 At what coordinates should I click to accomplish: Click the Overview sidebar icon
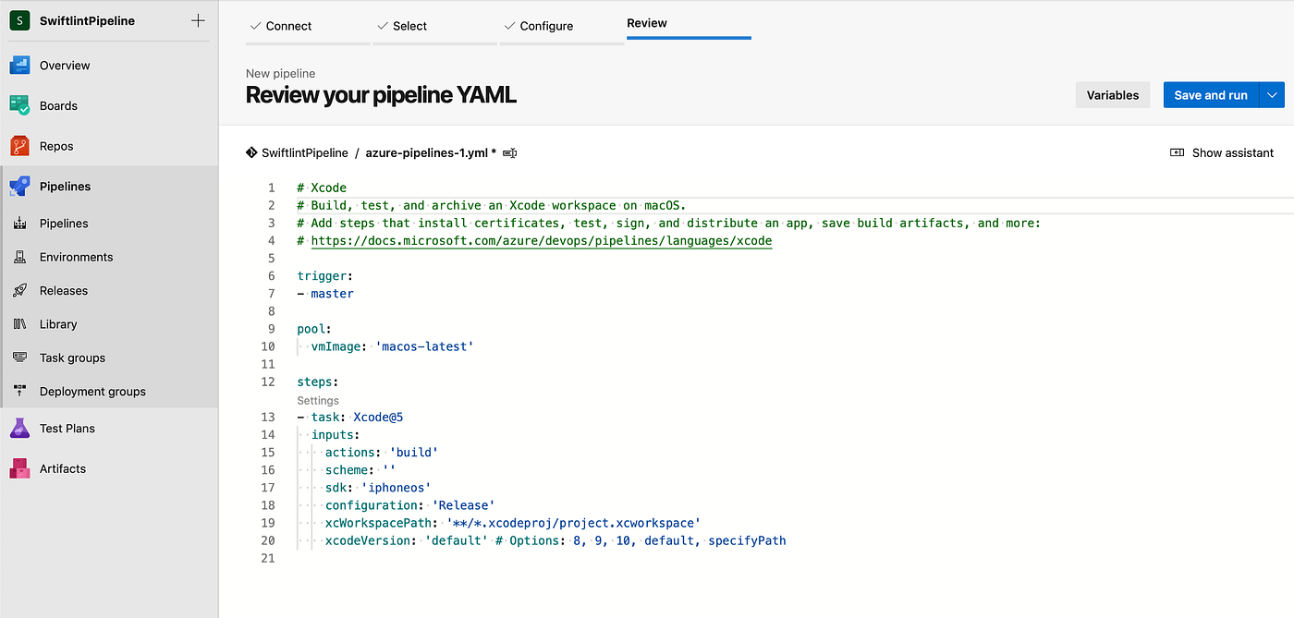pos(20,66)
